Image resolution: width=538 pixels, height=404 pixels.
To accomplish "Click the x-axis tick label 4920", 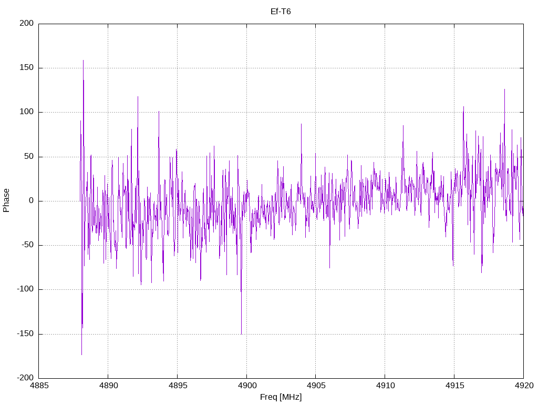I will click(524, 386).
